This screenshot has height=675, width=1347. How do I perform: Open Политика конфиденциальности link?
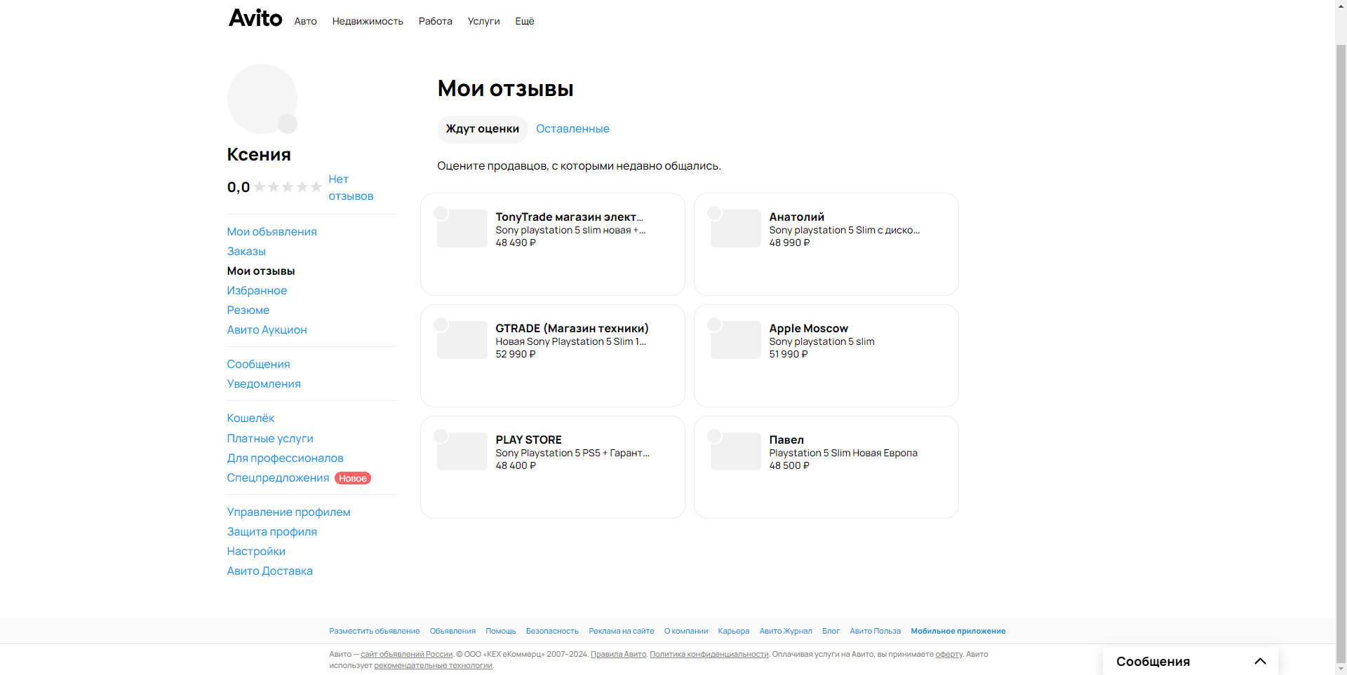pyautogui.click(x=709, y=655)
